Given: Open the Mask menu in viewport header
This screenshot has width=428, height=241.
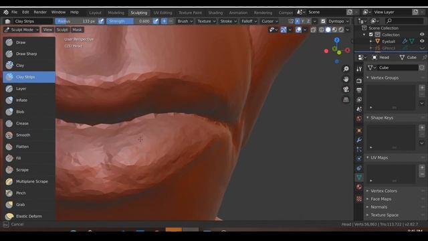Looking at the screenshot, I should [x=78, y=29].
